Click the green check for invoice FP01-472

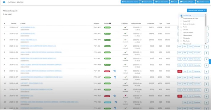tap(125, 27)
